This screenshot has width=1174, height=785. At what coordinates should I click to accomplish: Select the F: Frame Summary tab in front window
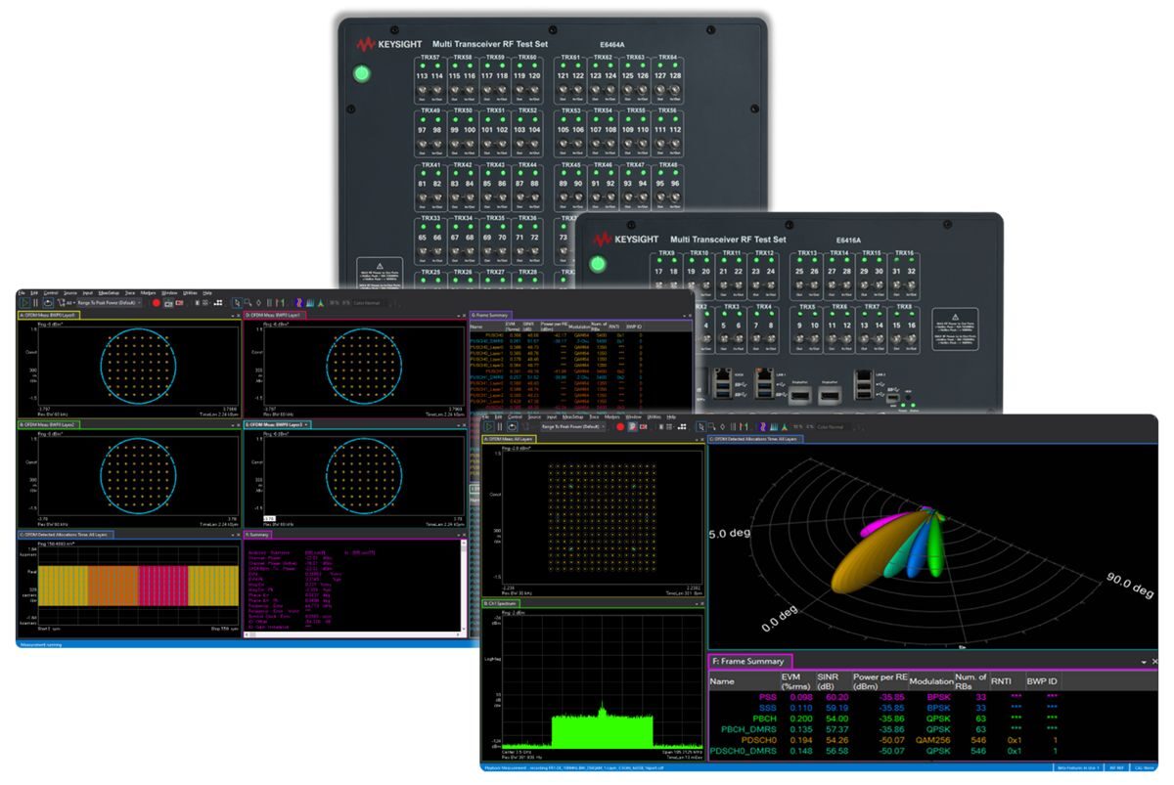(x=750, y=662)
